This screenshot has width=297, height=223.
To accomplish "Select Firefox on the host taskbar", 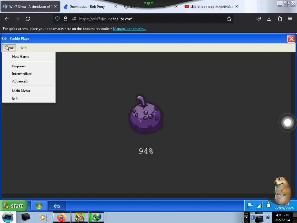I will 62,217.
